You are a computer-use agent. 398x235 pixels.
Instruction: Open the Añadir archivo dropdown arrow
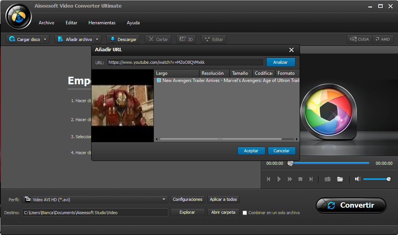click(x=97, y=39)
